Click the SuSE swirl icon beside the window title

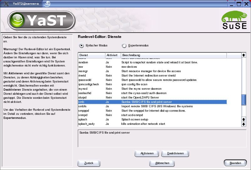(47, 4)
